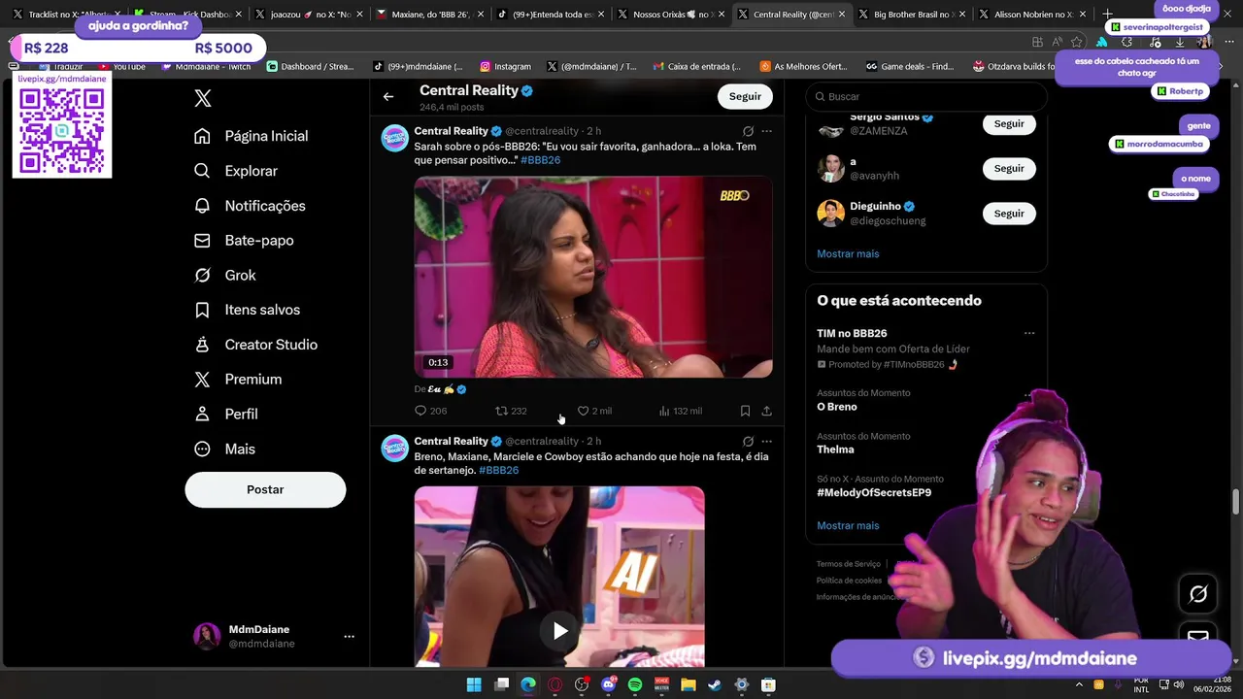Open Bate-papo messages
This screenshot has width=1243, height=699.
click(x=244, y=240)
